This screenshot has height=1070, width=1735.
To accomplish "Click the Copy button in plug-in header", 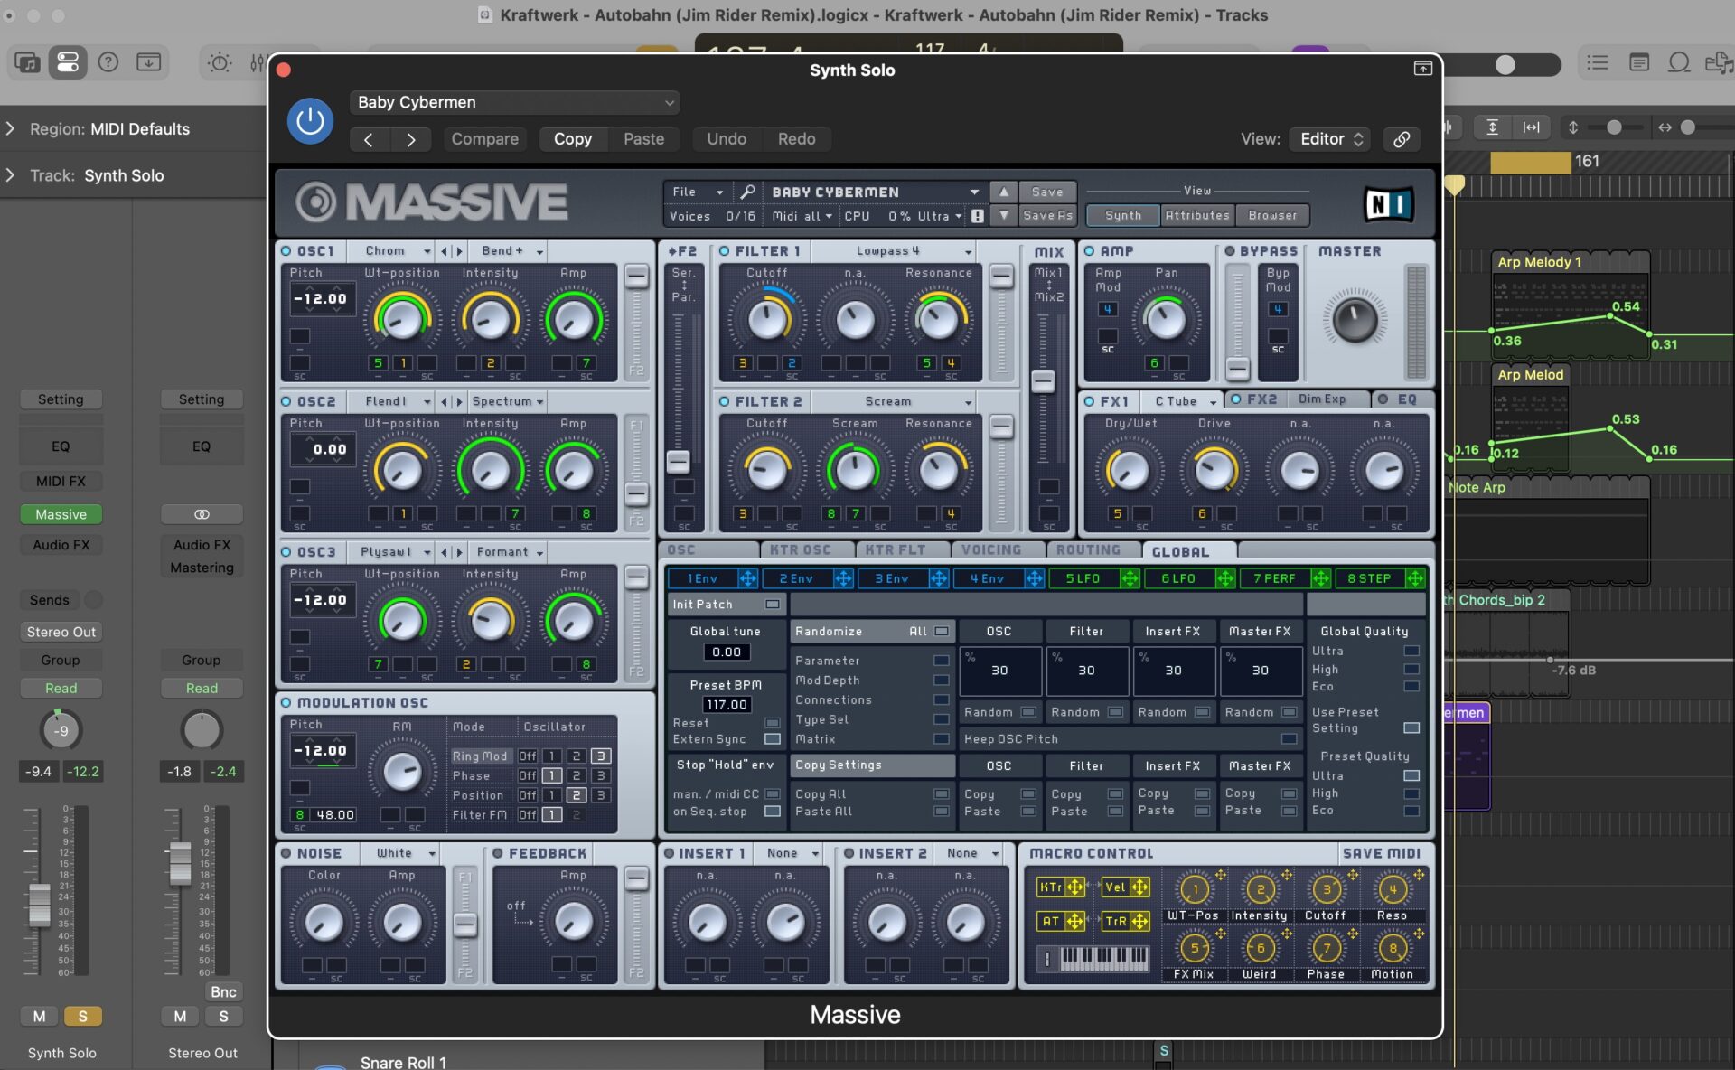I will [x=573, y=139].
